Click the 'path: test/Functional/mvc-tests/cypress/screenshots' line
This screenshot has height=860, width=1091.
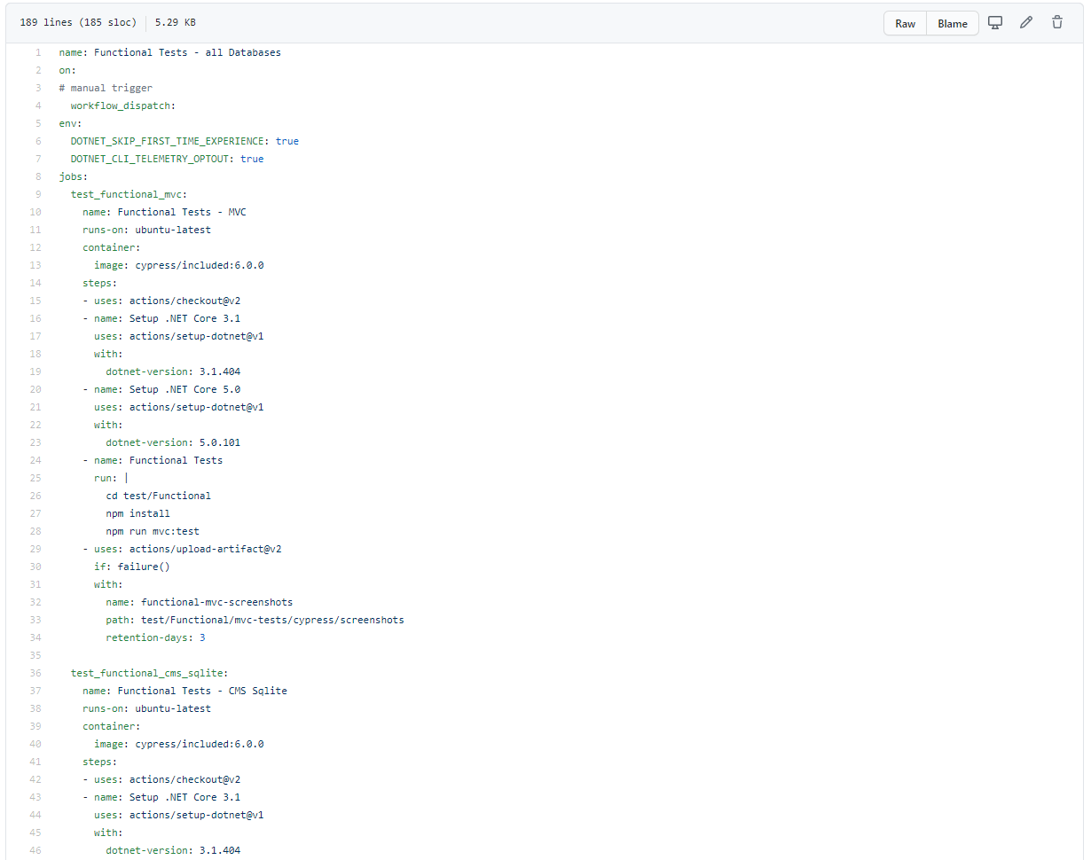(x=255, y=620)
